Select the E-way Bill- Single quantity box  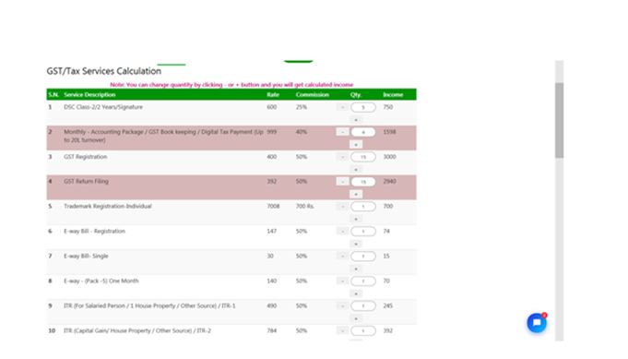click(363, 257)
